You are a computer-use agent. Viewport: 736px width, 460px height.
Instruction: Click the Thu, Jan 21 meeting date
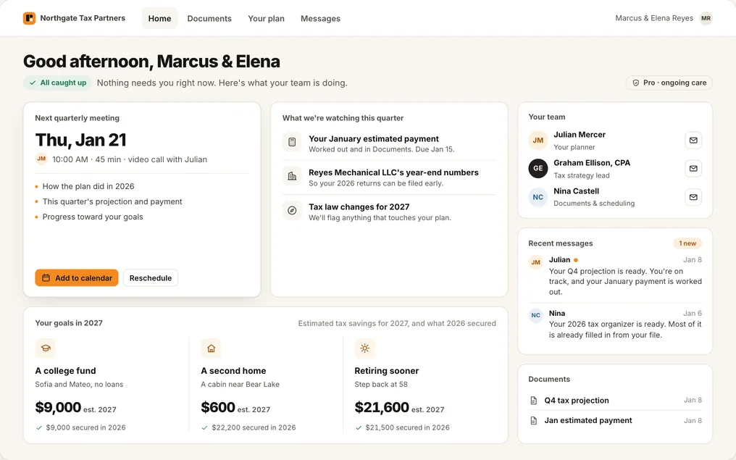[x=80, y=140]
